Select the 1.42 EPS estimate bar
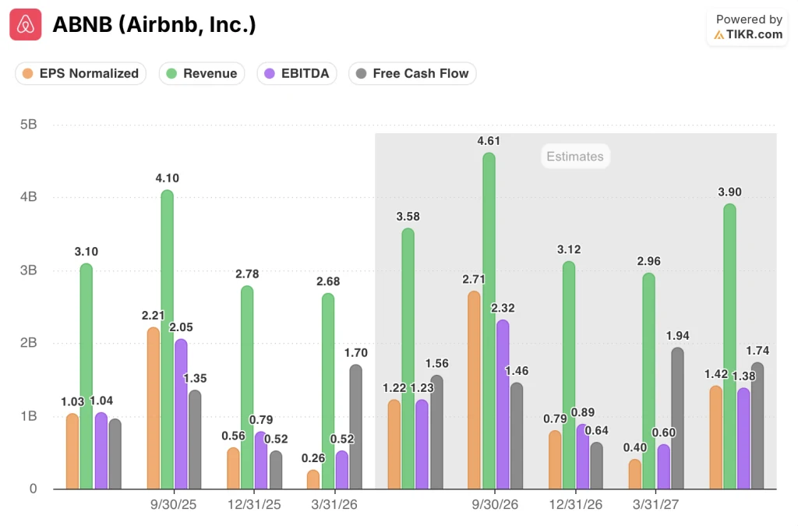The image size is (798, 526). pos(716,437)
